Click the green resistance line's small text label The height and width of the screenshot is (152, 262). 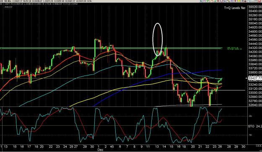[234, 48]
